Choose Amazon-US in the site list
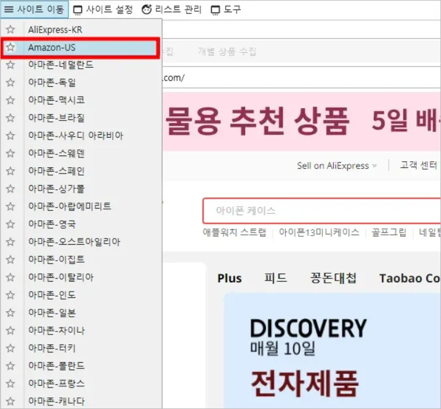 [x=81, y=47]
